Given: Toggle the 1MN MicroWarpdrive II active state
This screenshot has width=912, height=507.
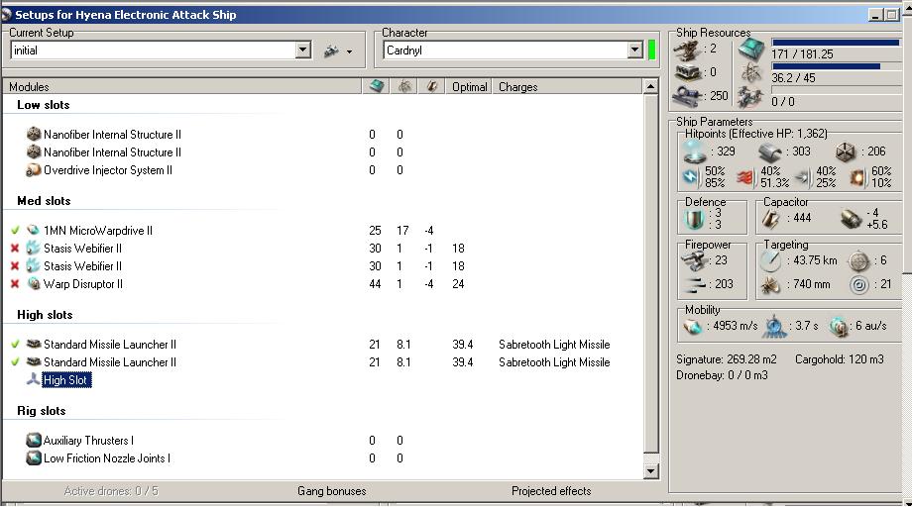Looking at the screenshot, I should pos(15,231).
